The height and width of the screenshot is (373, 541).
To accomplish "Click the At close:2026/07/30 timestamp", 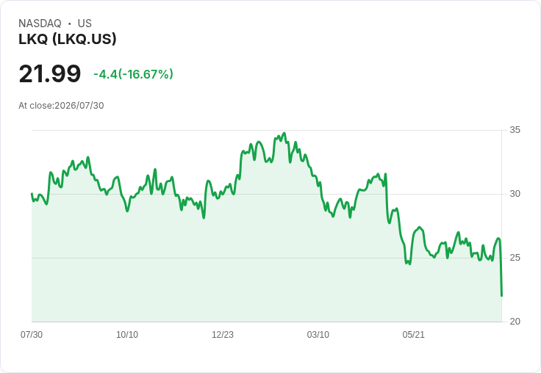I will 61,106.
